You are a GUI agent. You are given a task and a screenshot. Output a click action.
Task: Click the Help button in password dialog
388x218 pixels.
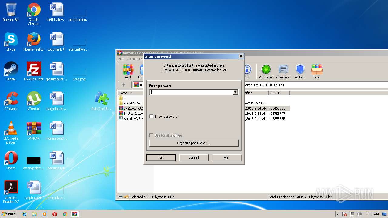click(227, 158)
